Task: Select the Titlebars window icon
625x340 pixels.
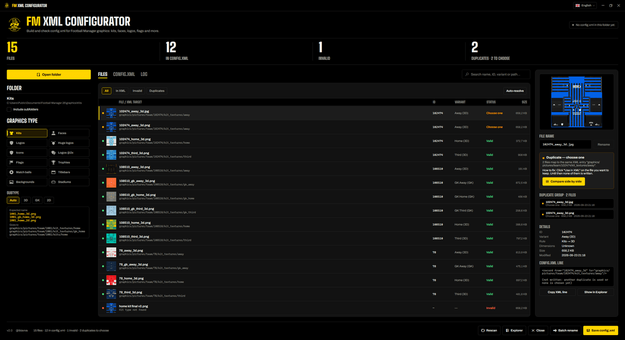Action: 53,172
